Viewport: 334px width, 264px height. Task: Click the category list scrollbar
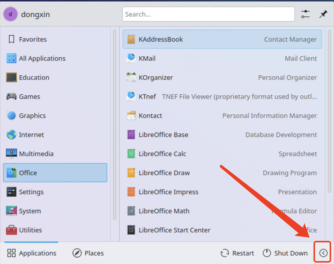(115, 125)
